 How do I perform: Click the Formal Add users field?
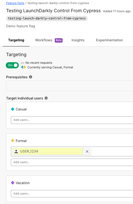tap(72, 162)
